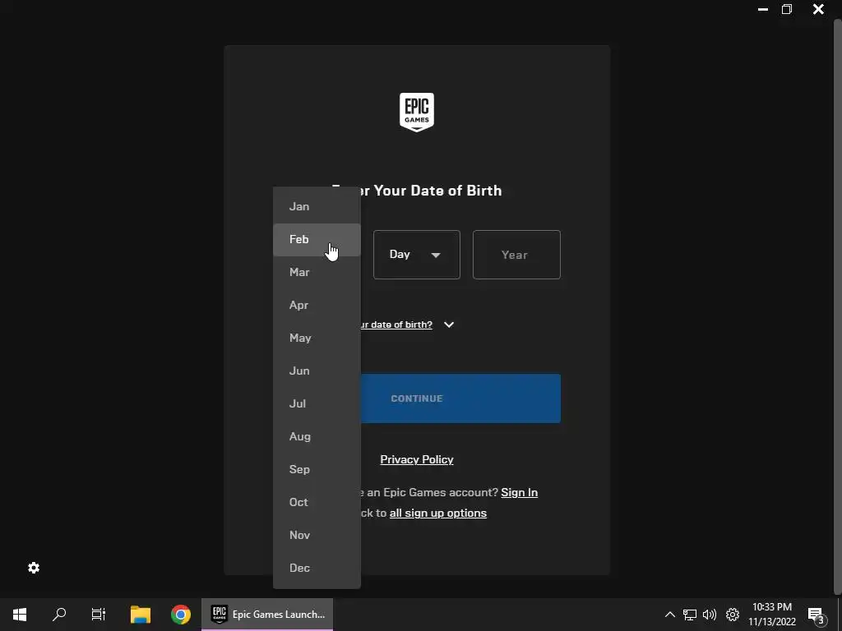842x631 pixels.
Task: Open the Windows Start menu
Action: (x=20, y=615)
